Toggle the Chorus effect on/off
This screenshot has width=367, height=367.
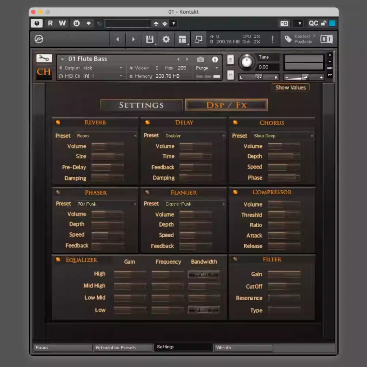pos(236,123)
